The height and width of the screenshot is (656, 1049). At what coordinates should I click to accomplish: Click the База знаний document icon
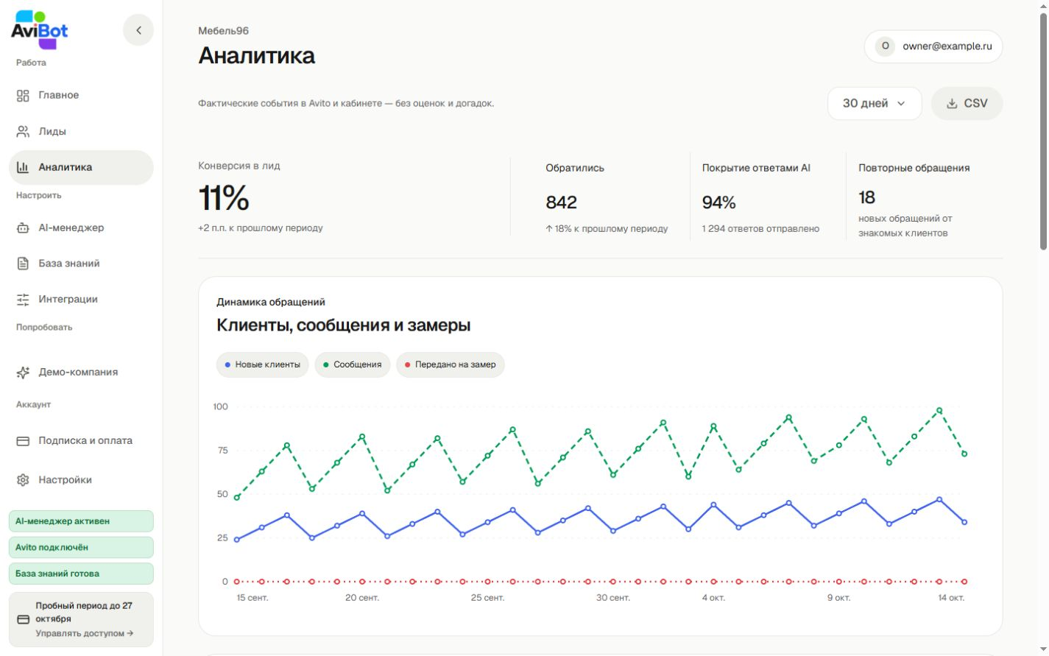tap(23, 263)
